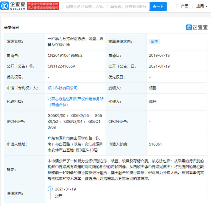Click the 申请人邮编 label

(118, 144)
